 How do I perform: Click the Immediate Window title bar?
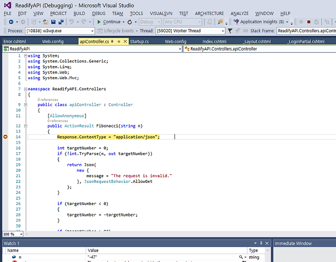coord(304,243)
